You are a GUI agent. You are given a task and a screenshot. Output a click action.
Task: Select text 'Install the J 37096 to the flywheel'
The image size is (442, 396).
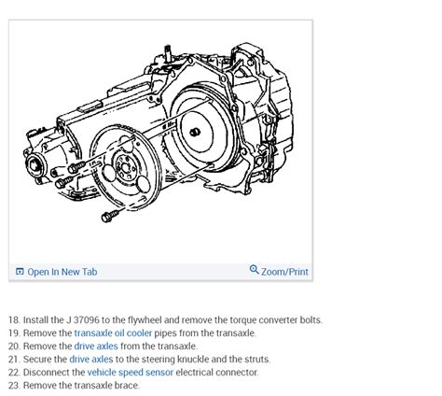(92, 320)
